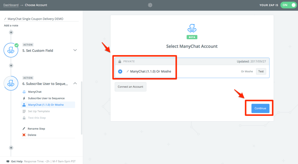The width and height of the screenshot is (298, 164).
Task: Click Connect an Account button
Action: (131, 87)
